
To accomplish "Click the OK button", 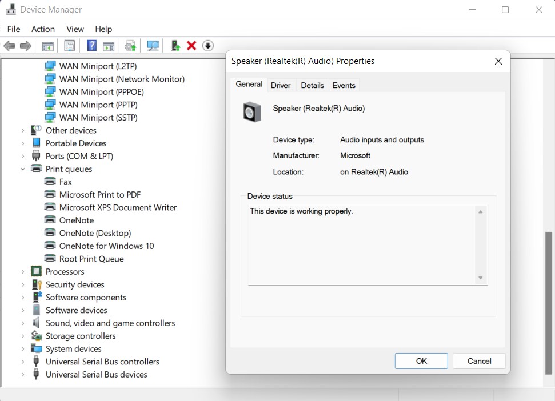I will coord(421,360).
